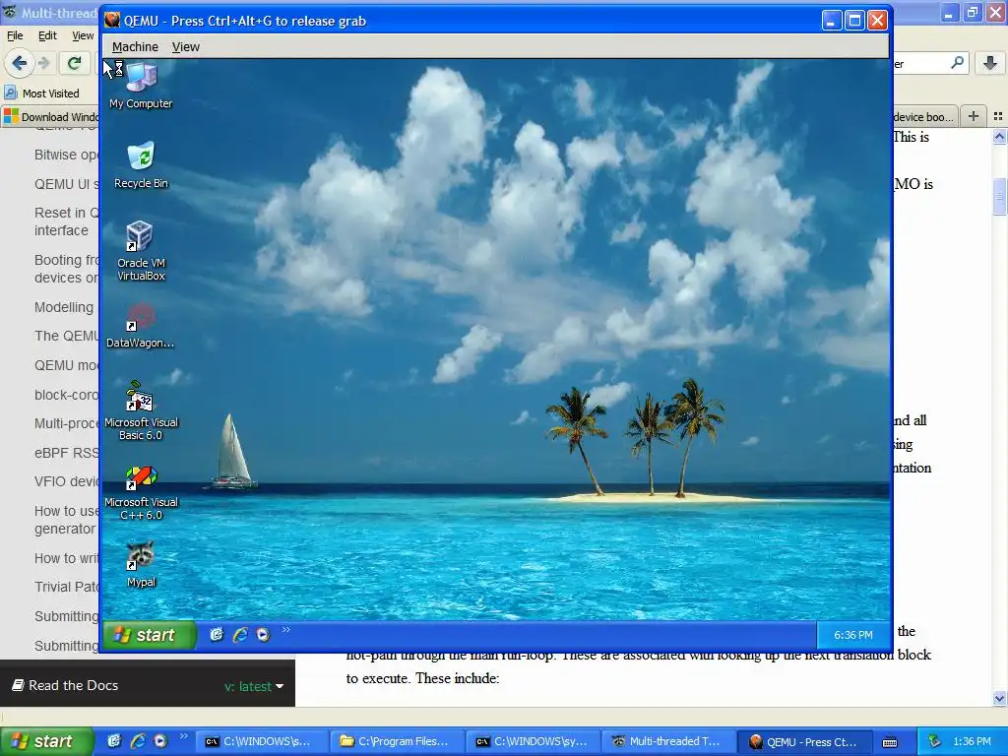Switch to QEMU taskbar button

(805, 742)
